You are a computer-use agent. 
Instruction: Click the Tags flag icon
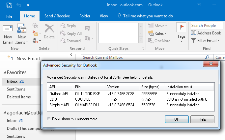pos(181,27)
